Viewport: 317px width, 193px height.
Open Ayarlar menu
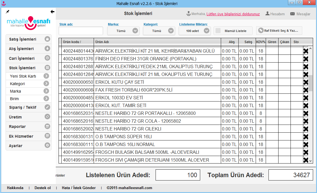28,146
